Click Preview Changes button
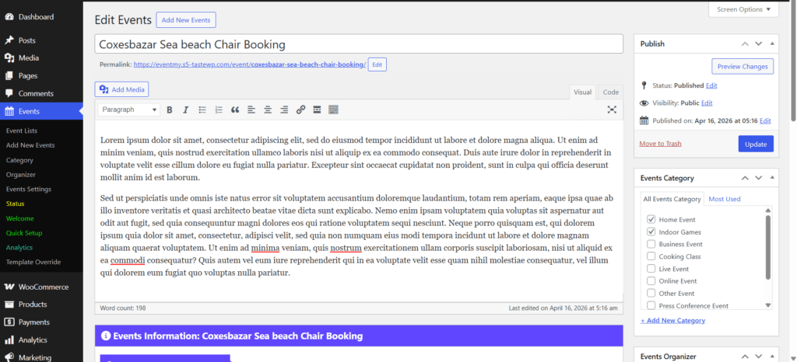 [x=743, y=66]
